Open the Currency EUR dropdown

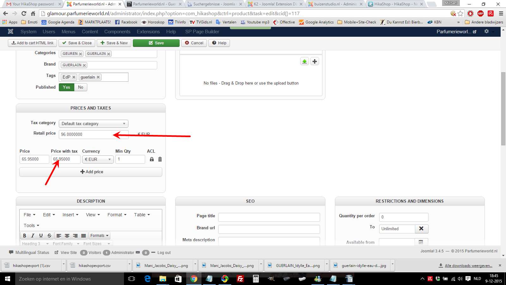[98, 159]
